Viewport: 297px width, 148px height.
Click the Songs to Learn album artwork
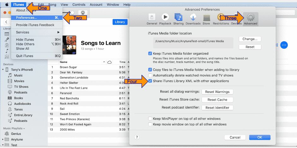[x=69, y=45]
